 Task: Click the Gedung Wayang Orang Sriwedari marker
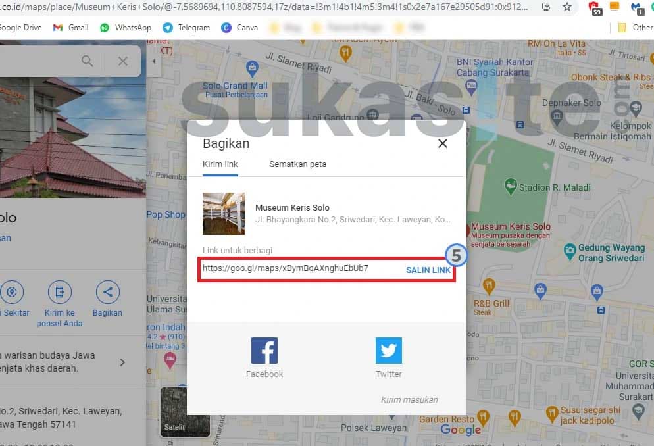[570, 252]
